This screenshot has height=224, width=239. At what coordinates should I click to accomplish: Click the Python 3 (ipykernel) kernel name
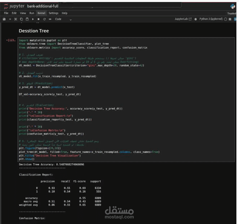[211, 19]
